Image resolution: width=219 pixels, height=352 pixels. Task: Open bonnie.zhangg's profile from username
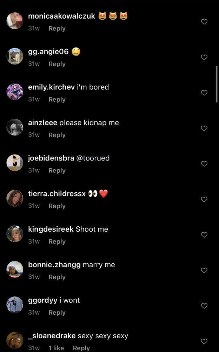click(x=54, y=265)
